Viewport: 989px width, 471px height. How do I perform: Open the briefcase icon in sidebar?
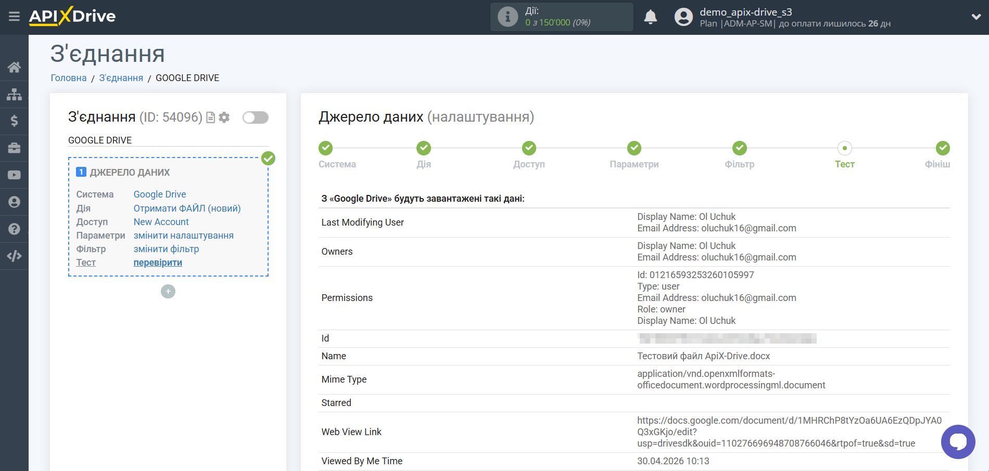pos(14,148)
